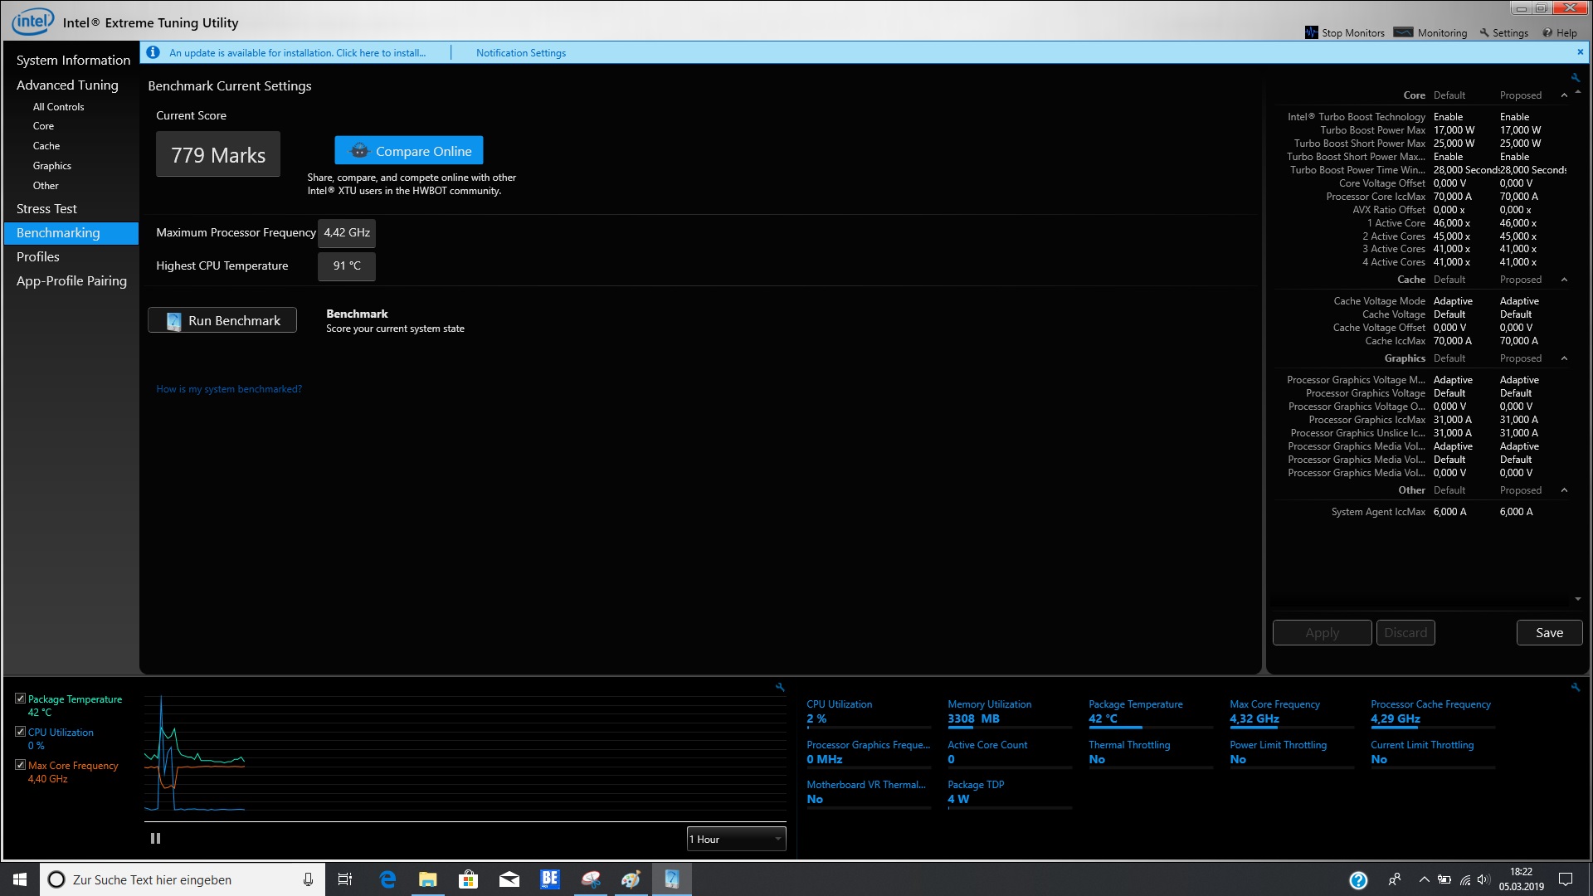This screenshot has width=1593, height=896.
Task: Pause the monitoring graph
Action: coord(155,839)
